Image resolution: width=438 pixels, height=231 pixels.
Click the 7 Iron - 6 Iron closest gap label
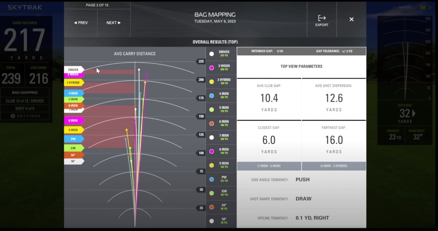coord(269,166)
